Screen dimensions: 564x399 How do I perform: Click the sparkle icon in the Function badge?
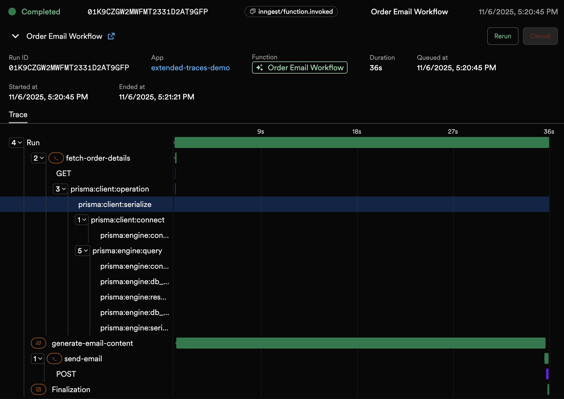pos(260,68)
